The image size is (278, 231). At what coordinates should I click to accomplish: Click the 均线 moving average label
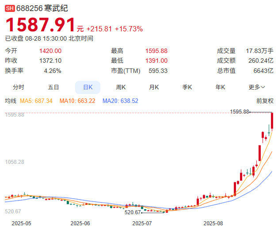click(11, 101)
